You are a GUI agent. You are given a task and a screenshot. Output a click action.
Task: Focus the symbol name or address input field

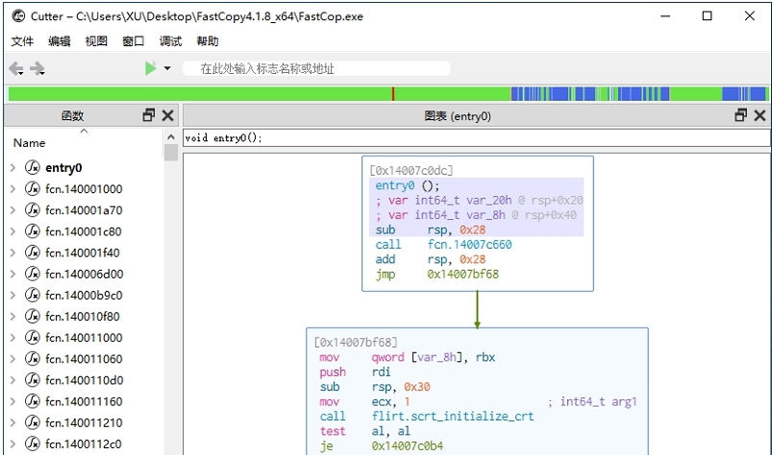316,68
